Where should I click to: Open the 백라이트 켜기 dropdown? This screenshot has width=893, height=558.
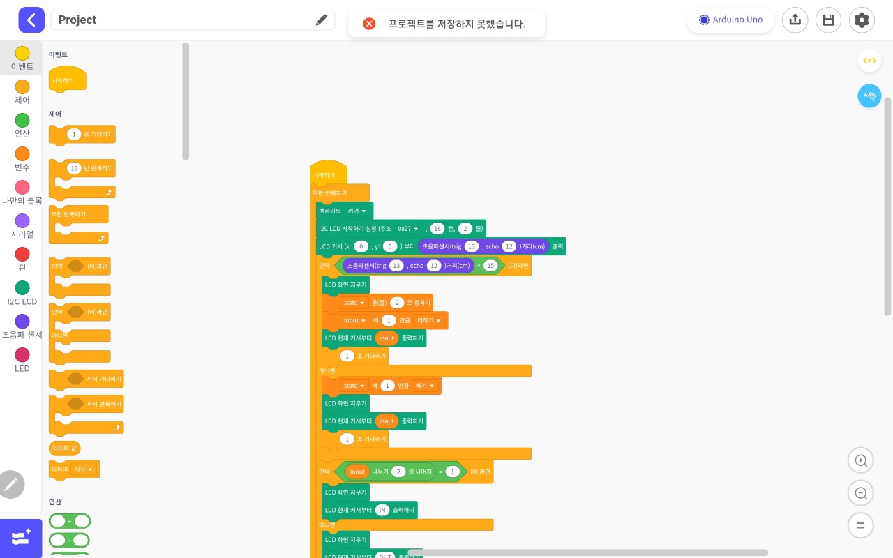pyautogui.click(x=357, y=211)
